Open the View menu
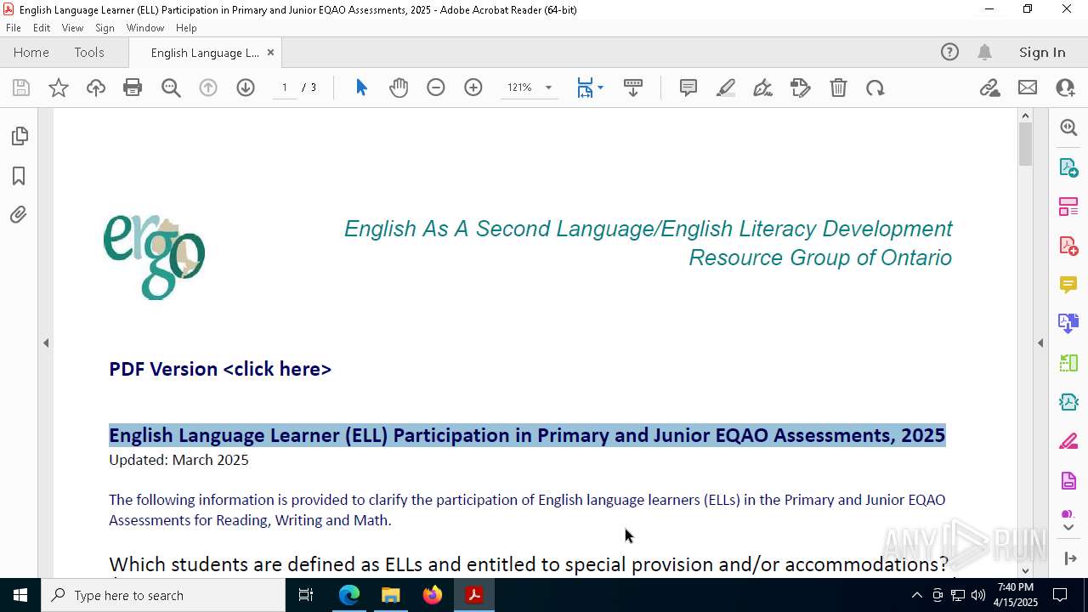Viewport: 1088px width, 612px height. tap(73, 28)
